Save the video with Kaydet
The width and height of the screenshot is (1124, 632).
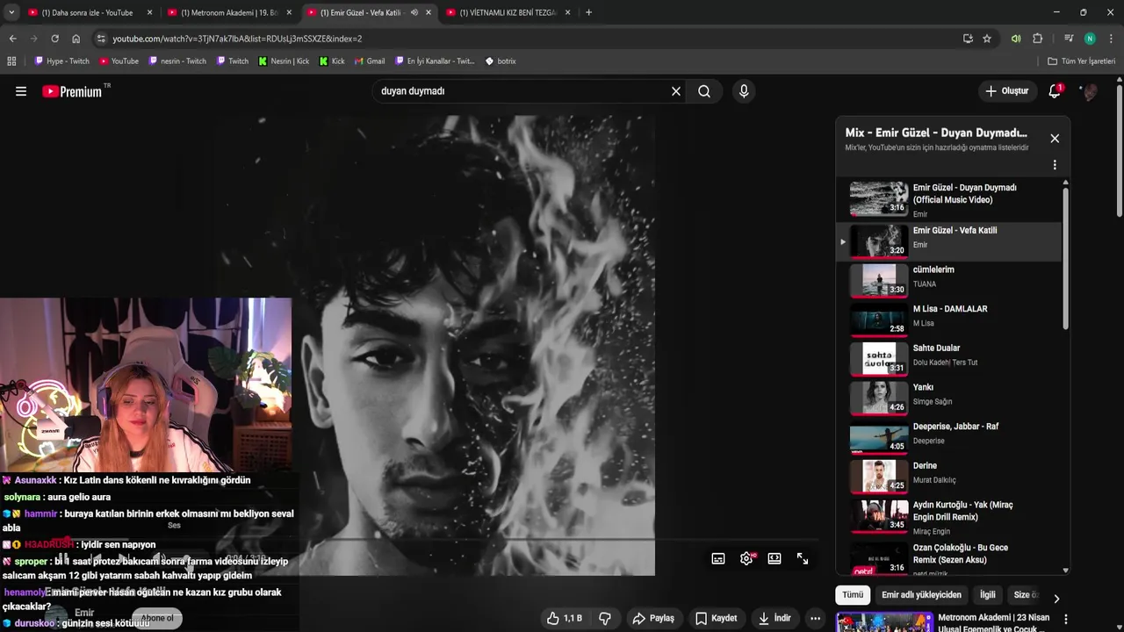[x=717, y=618]
